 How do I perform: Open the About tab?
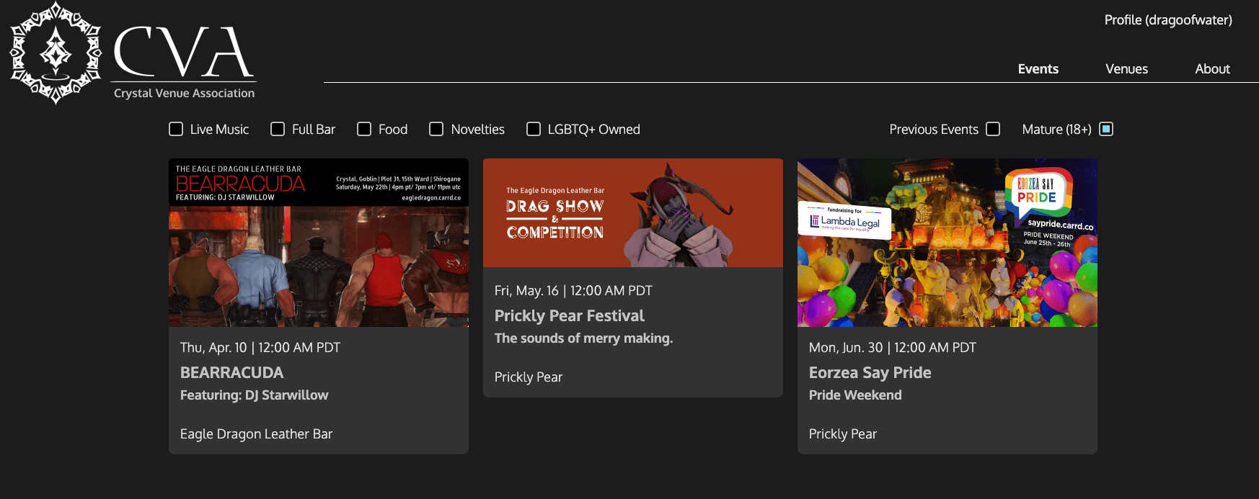click(1212, 69)
